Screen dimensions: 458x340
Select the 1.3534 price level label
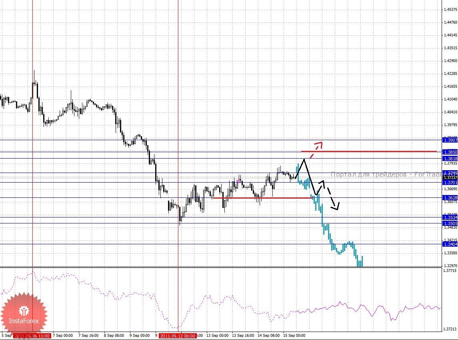450,217
